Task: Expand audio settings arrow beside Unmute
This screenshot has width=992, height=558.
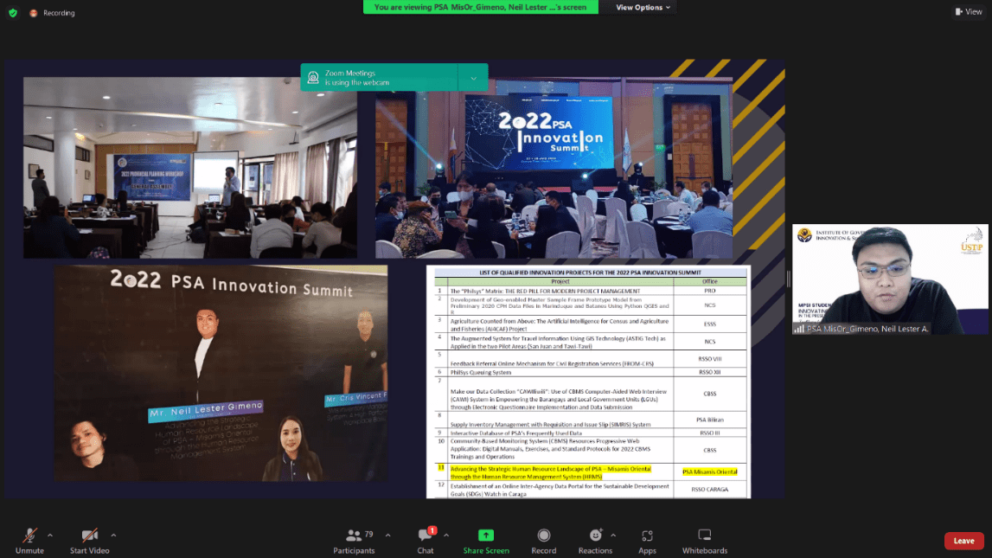Action: (x=50, y=536)
